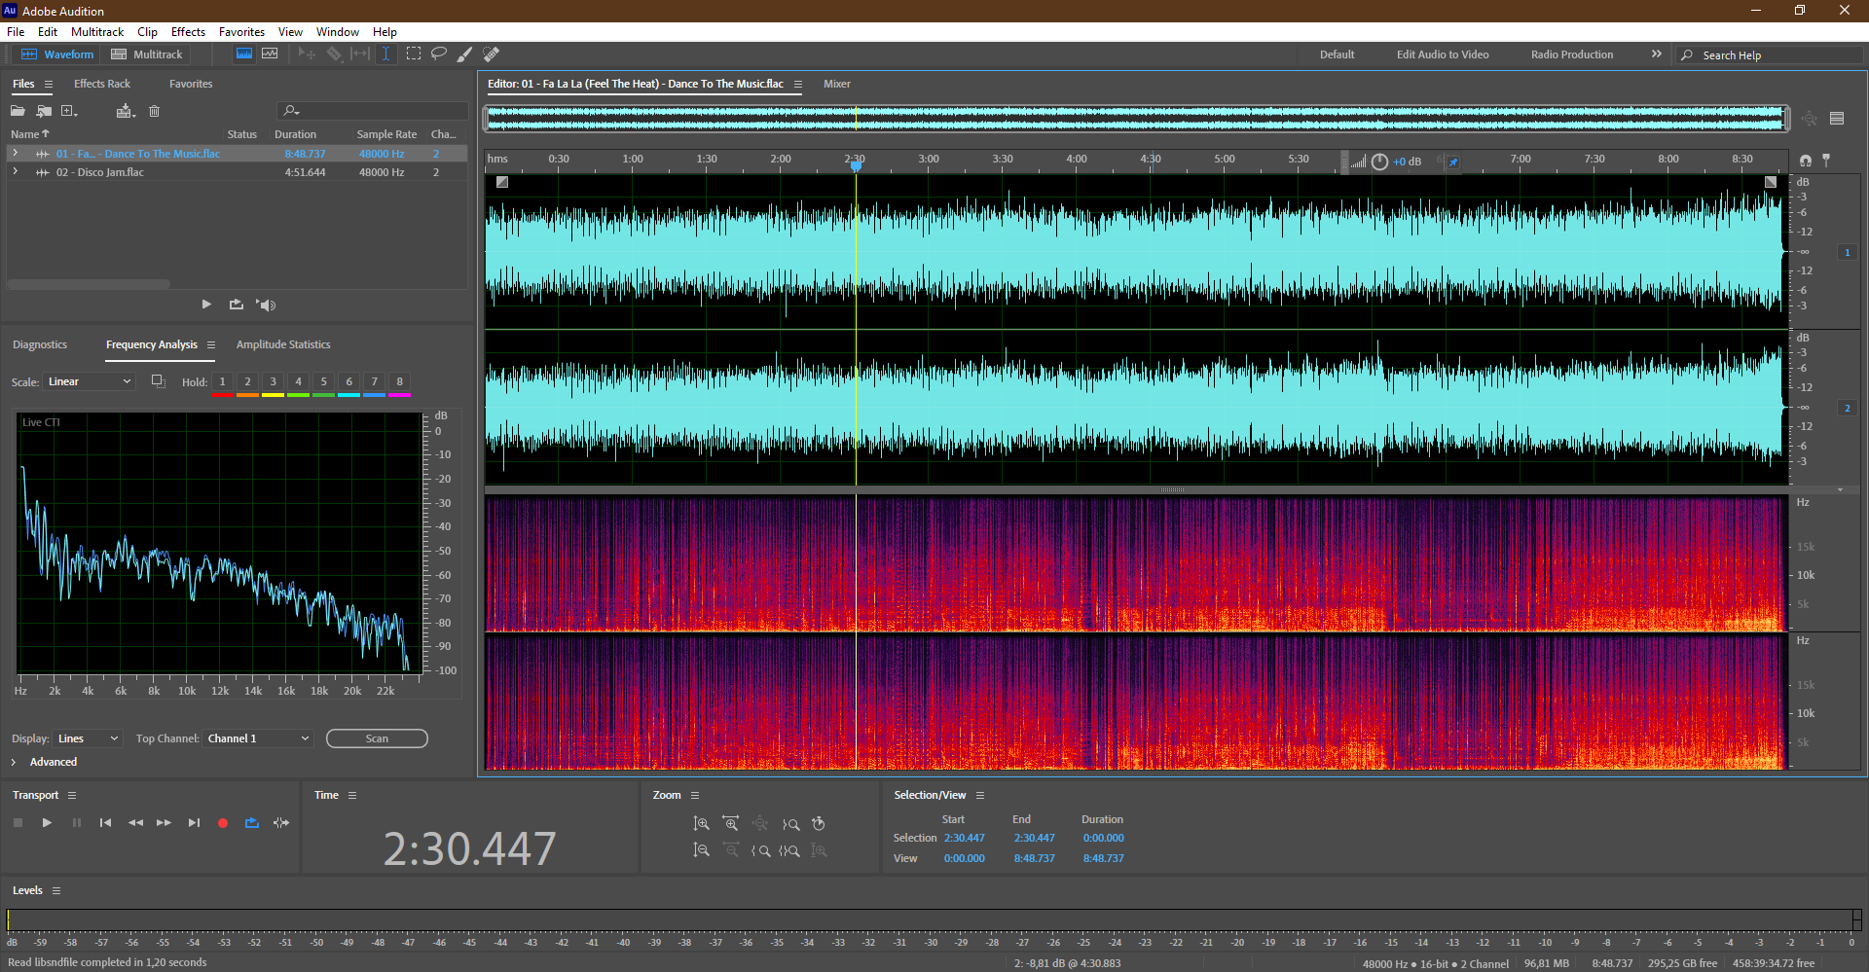Delete selected file with trash icon

pyautogui.click(x=154, y=111)
